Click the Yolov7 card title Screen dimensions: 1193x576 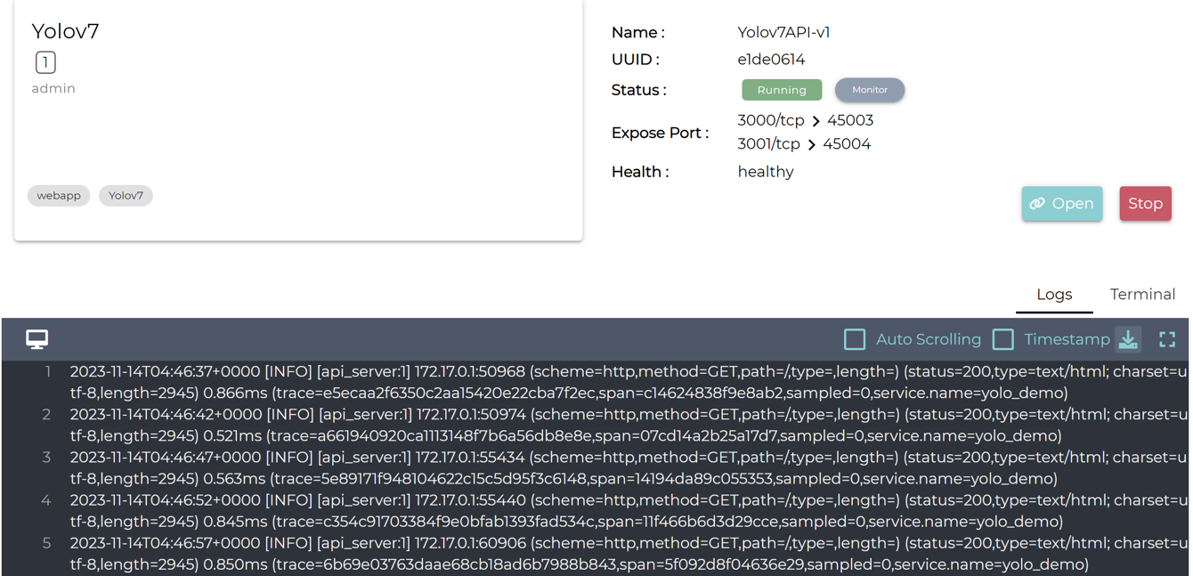click(x=66, y=31)
